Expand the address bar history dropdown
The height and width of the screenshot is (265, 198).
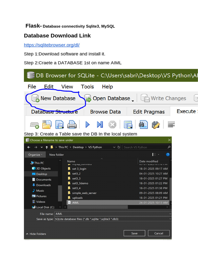point(114,147)
